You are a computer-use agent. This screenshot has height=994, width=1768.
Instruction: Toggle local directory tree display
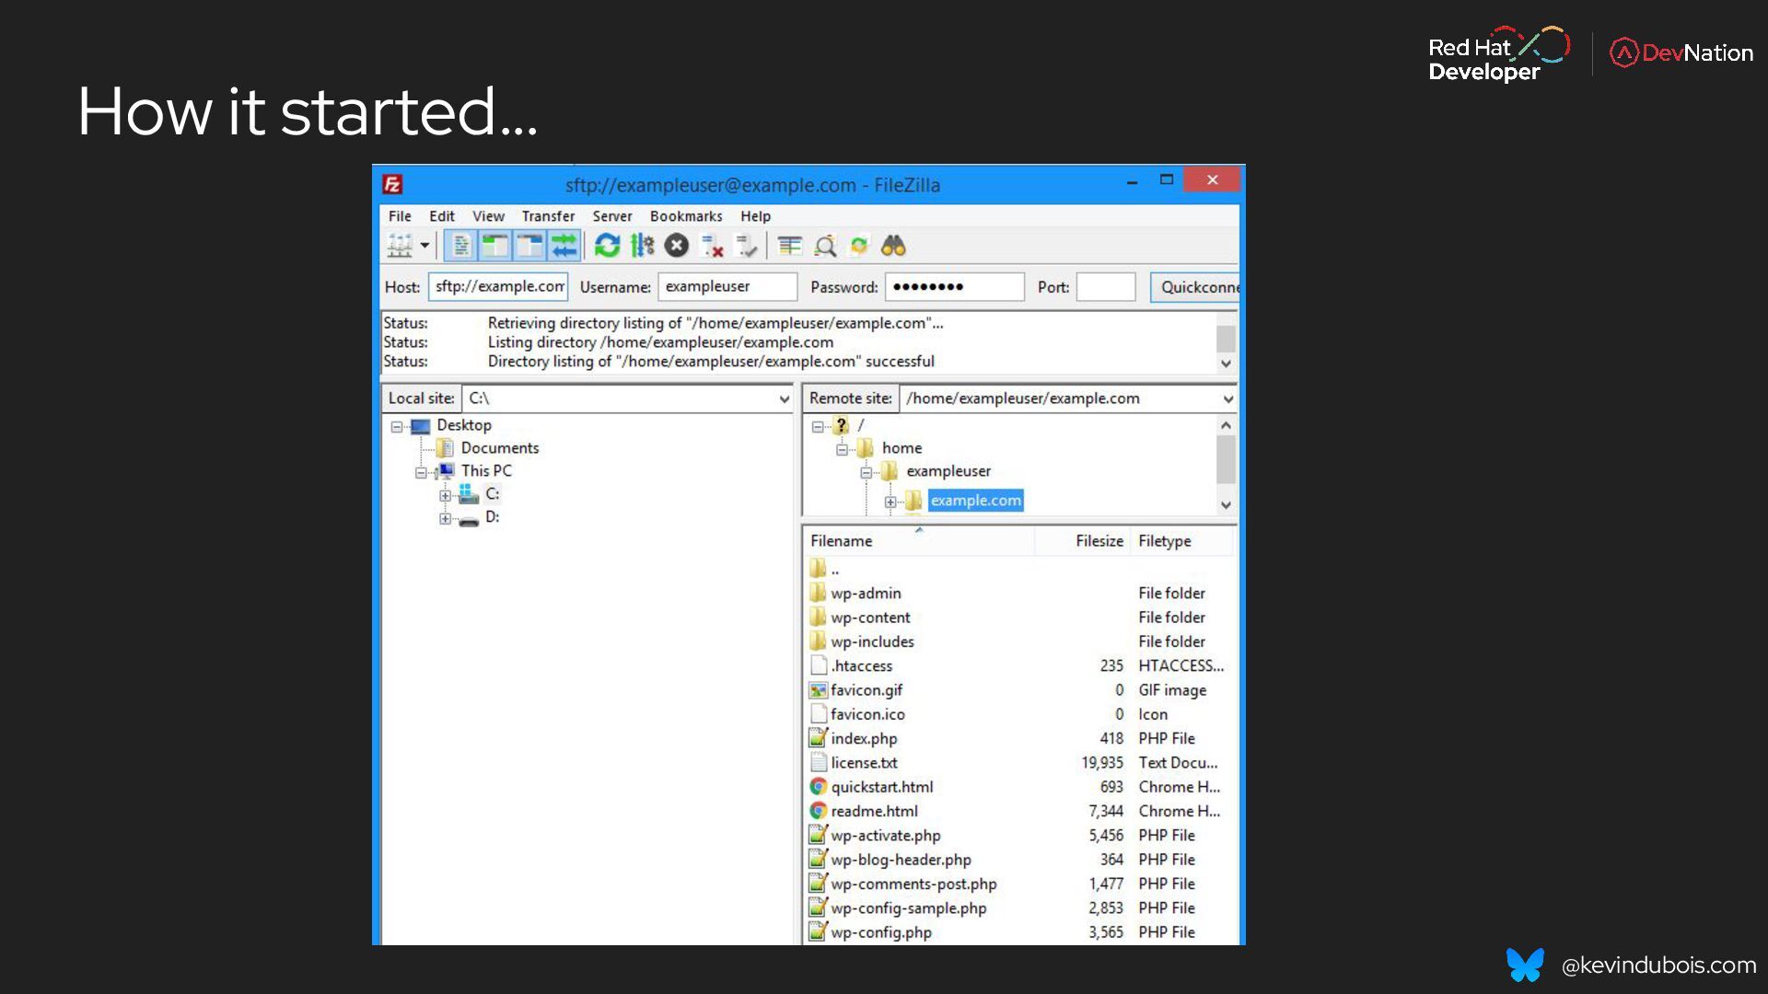(x=495, y=246)
